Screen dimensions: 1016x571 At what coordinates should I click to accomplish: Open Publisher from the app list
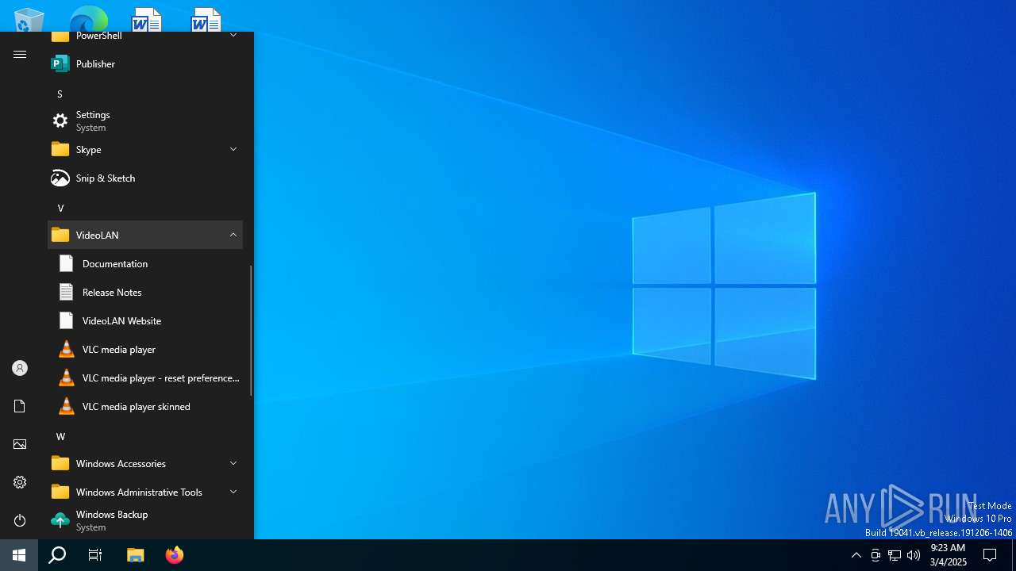pyautogui.click(x=145, y=63)
